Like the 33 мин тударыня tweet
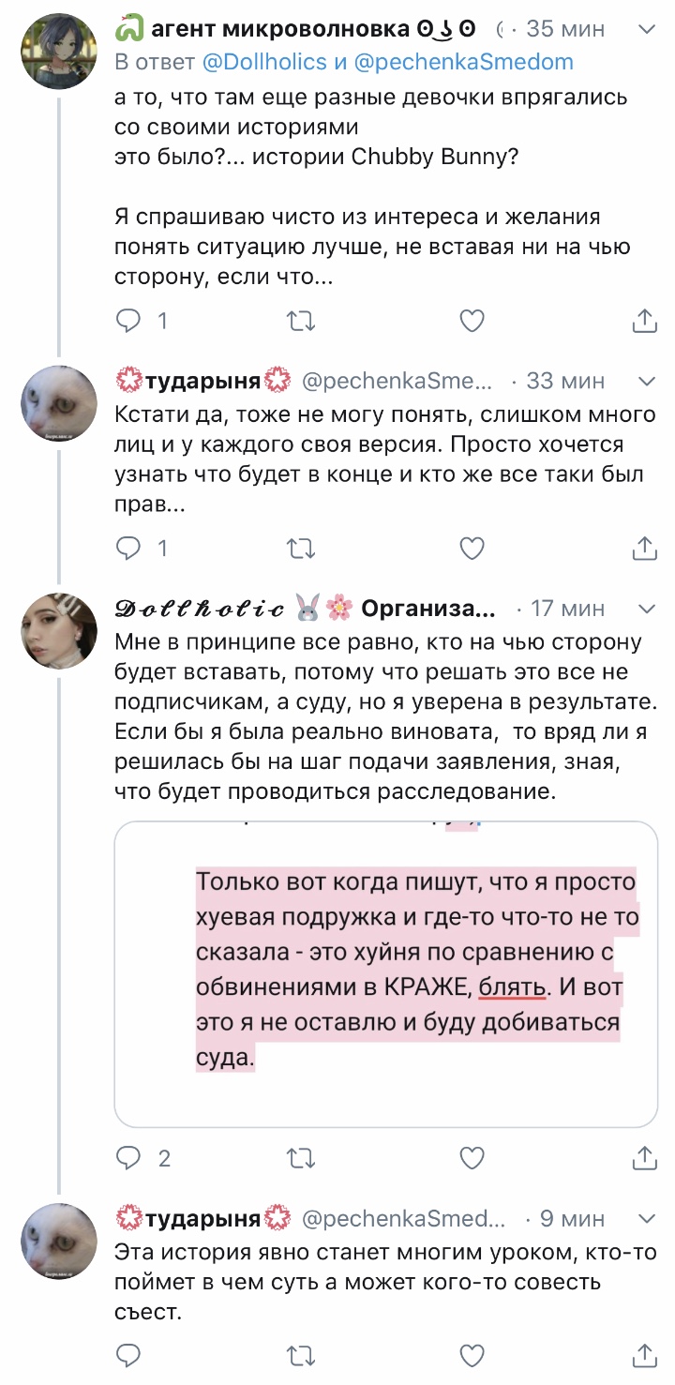The height and width of the screenshot is (1385, 675). click(472, 548)
